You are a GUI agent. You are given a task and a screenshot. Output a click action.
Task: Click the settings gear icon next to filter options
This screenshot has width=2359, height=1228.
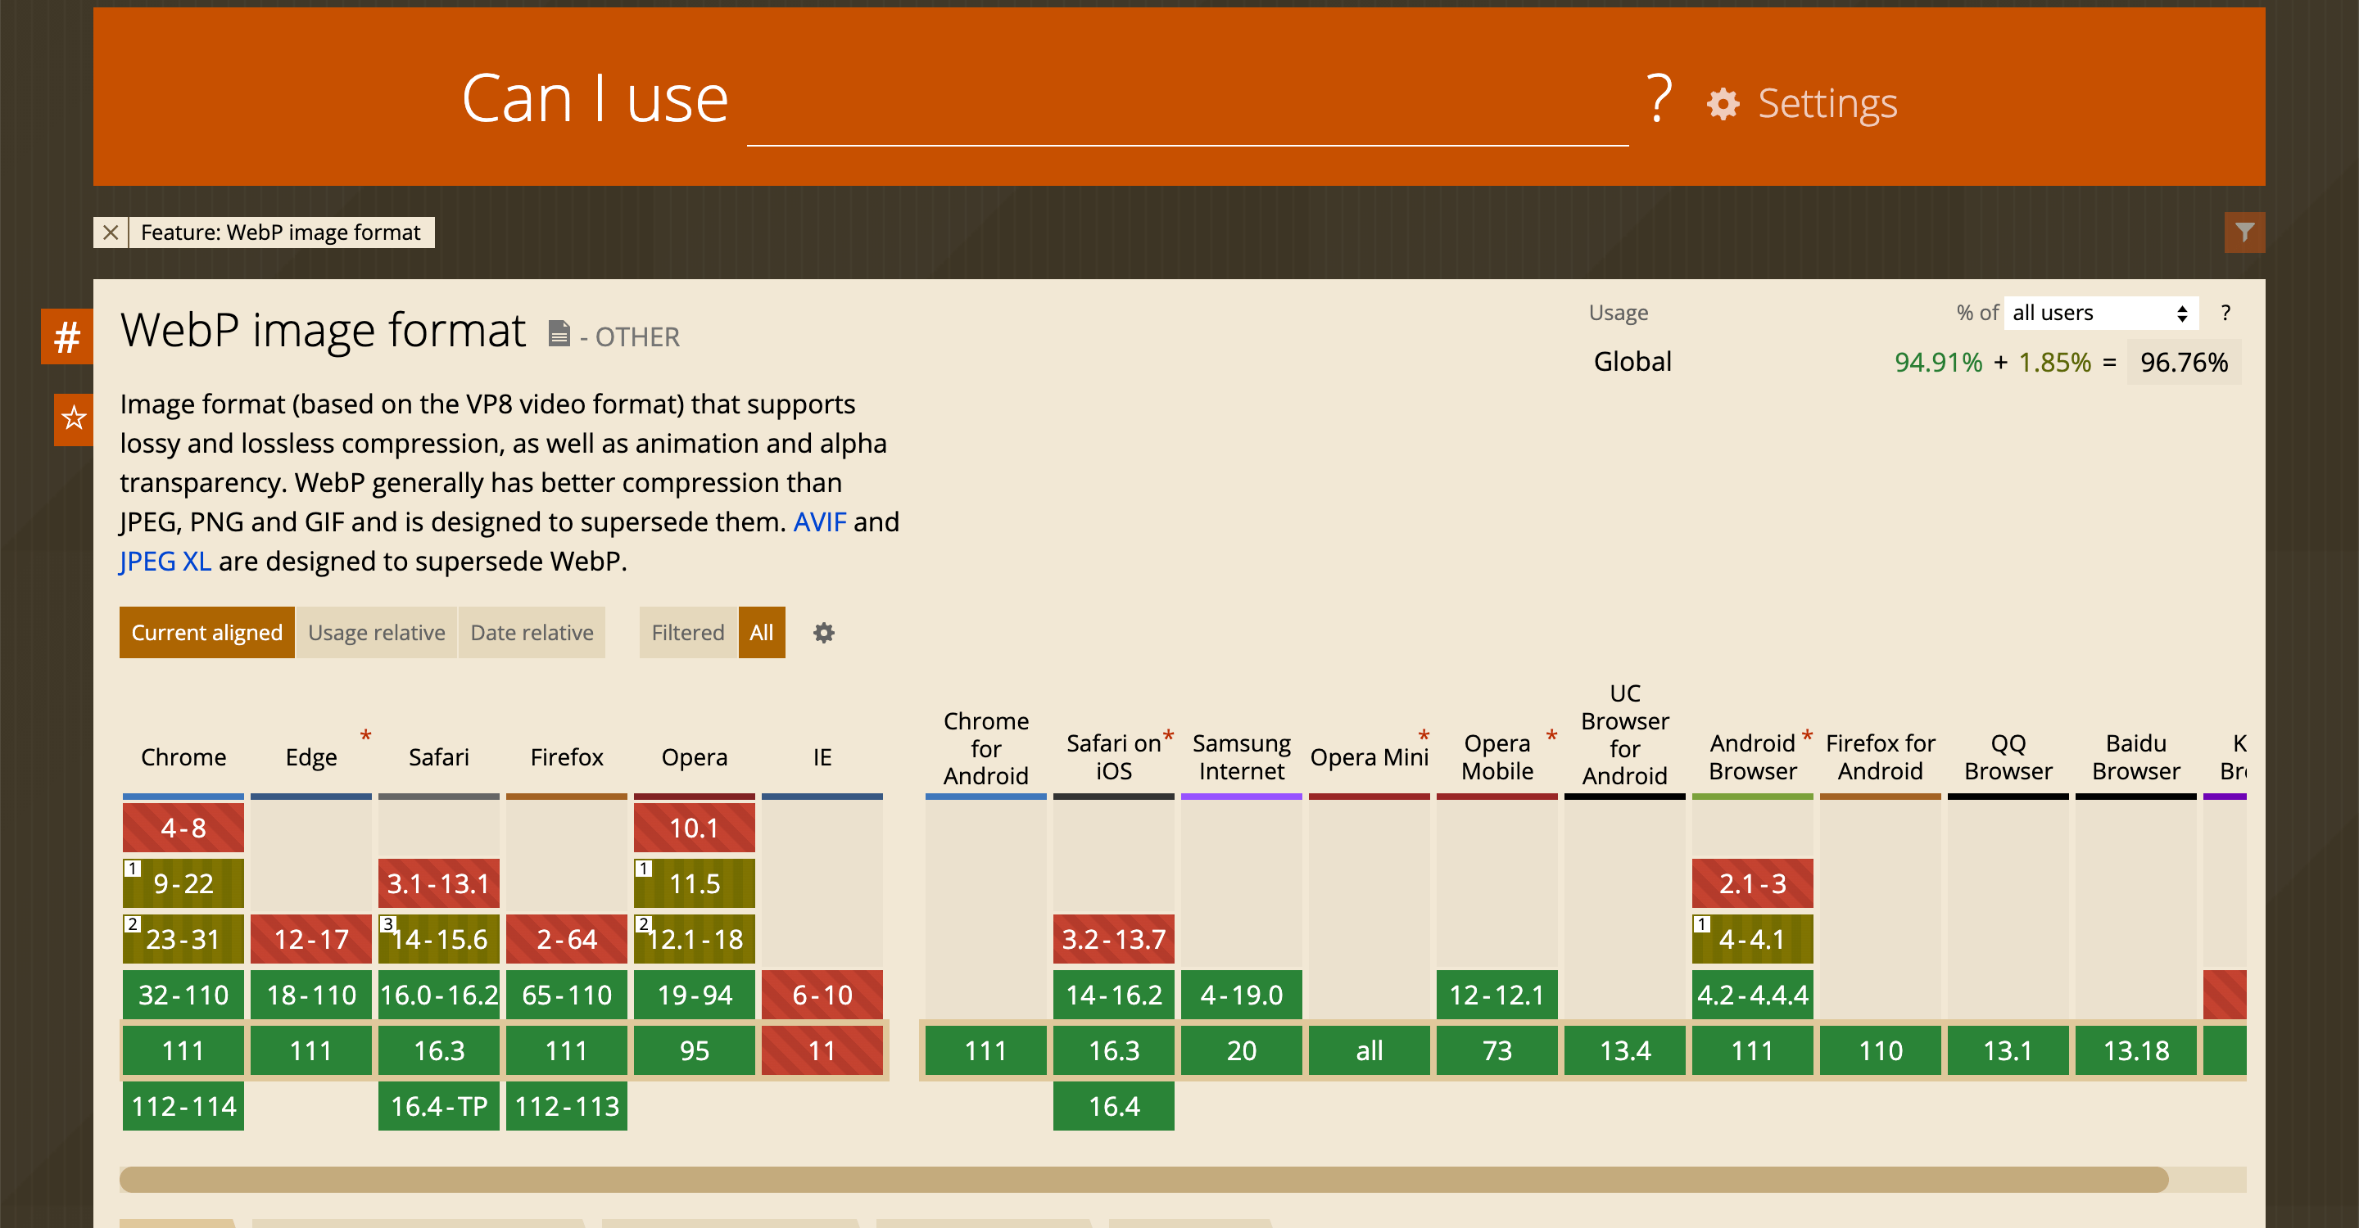pos(822,633)
